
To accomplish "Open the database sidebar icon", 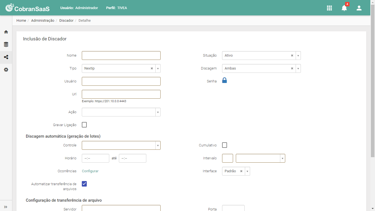I will click(6, 45).
